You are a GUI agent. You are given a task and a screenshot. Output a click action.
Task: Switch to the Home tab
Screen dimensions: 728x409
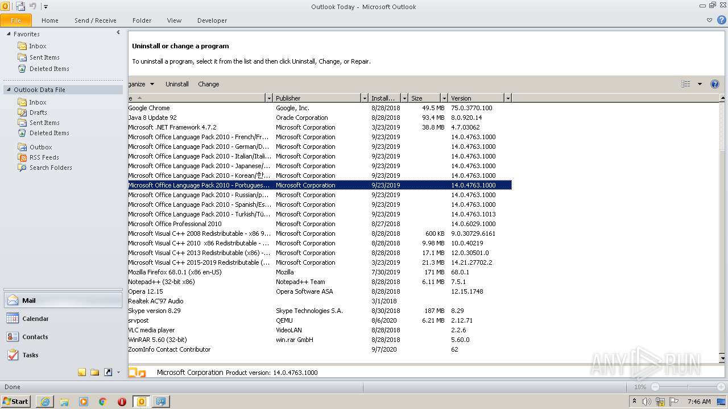tap(50, 20)
